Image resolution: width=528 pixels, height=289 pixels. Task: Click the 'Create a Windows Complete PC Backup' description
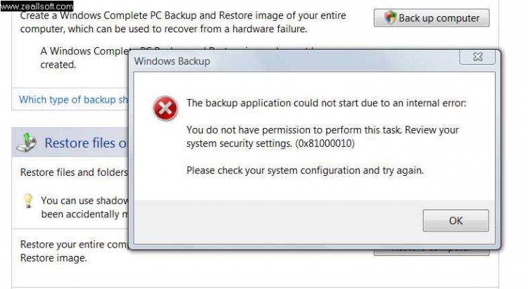tap(183, 23)
